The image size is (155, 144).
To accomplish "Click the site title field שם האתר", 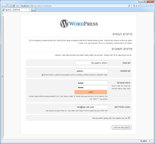I will [92, 63].
